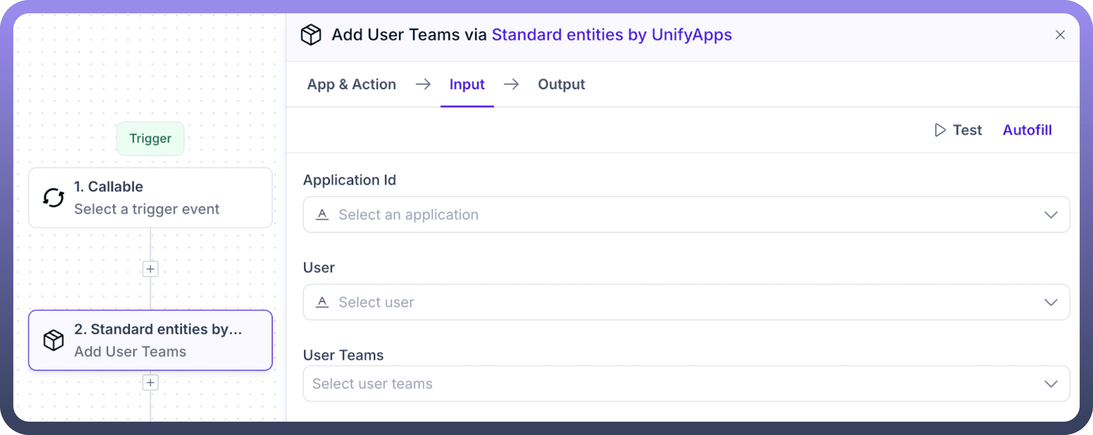Open the User Teams dropdown chevron
Viewport: 1093px width, 435px height.
(x=1051, y=384)
